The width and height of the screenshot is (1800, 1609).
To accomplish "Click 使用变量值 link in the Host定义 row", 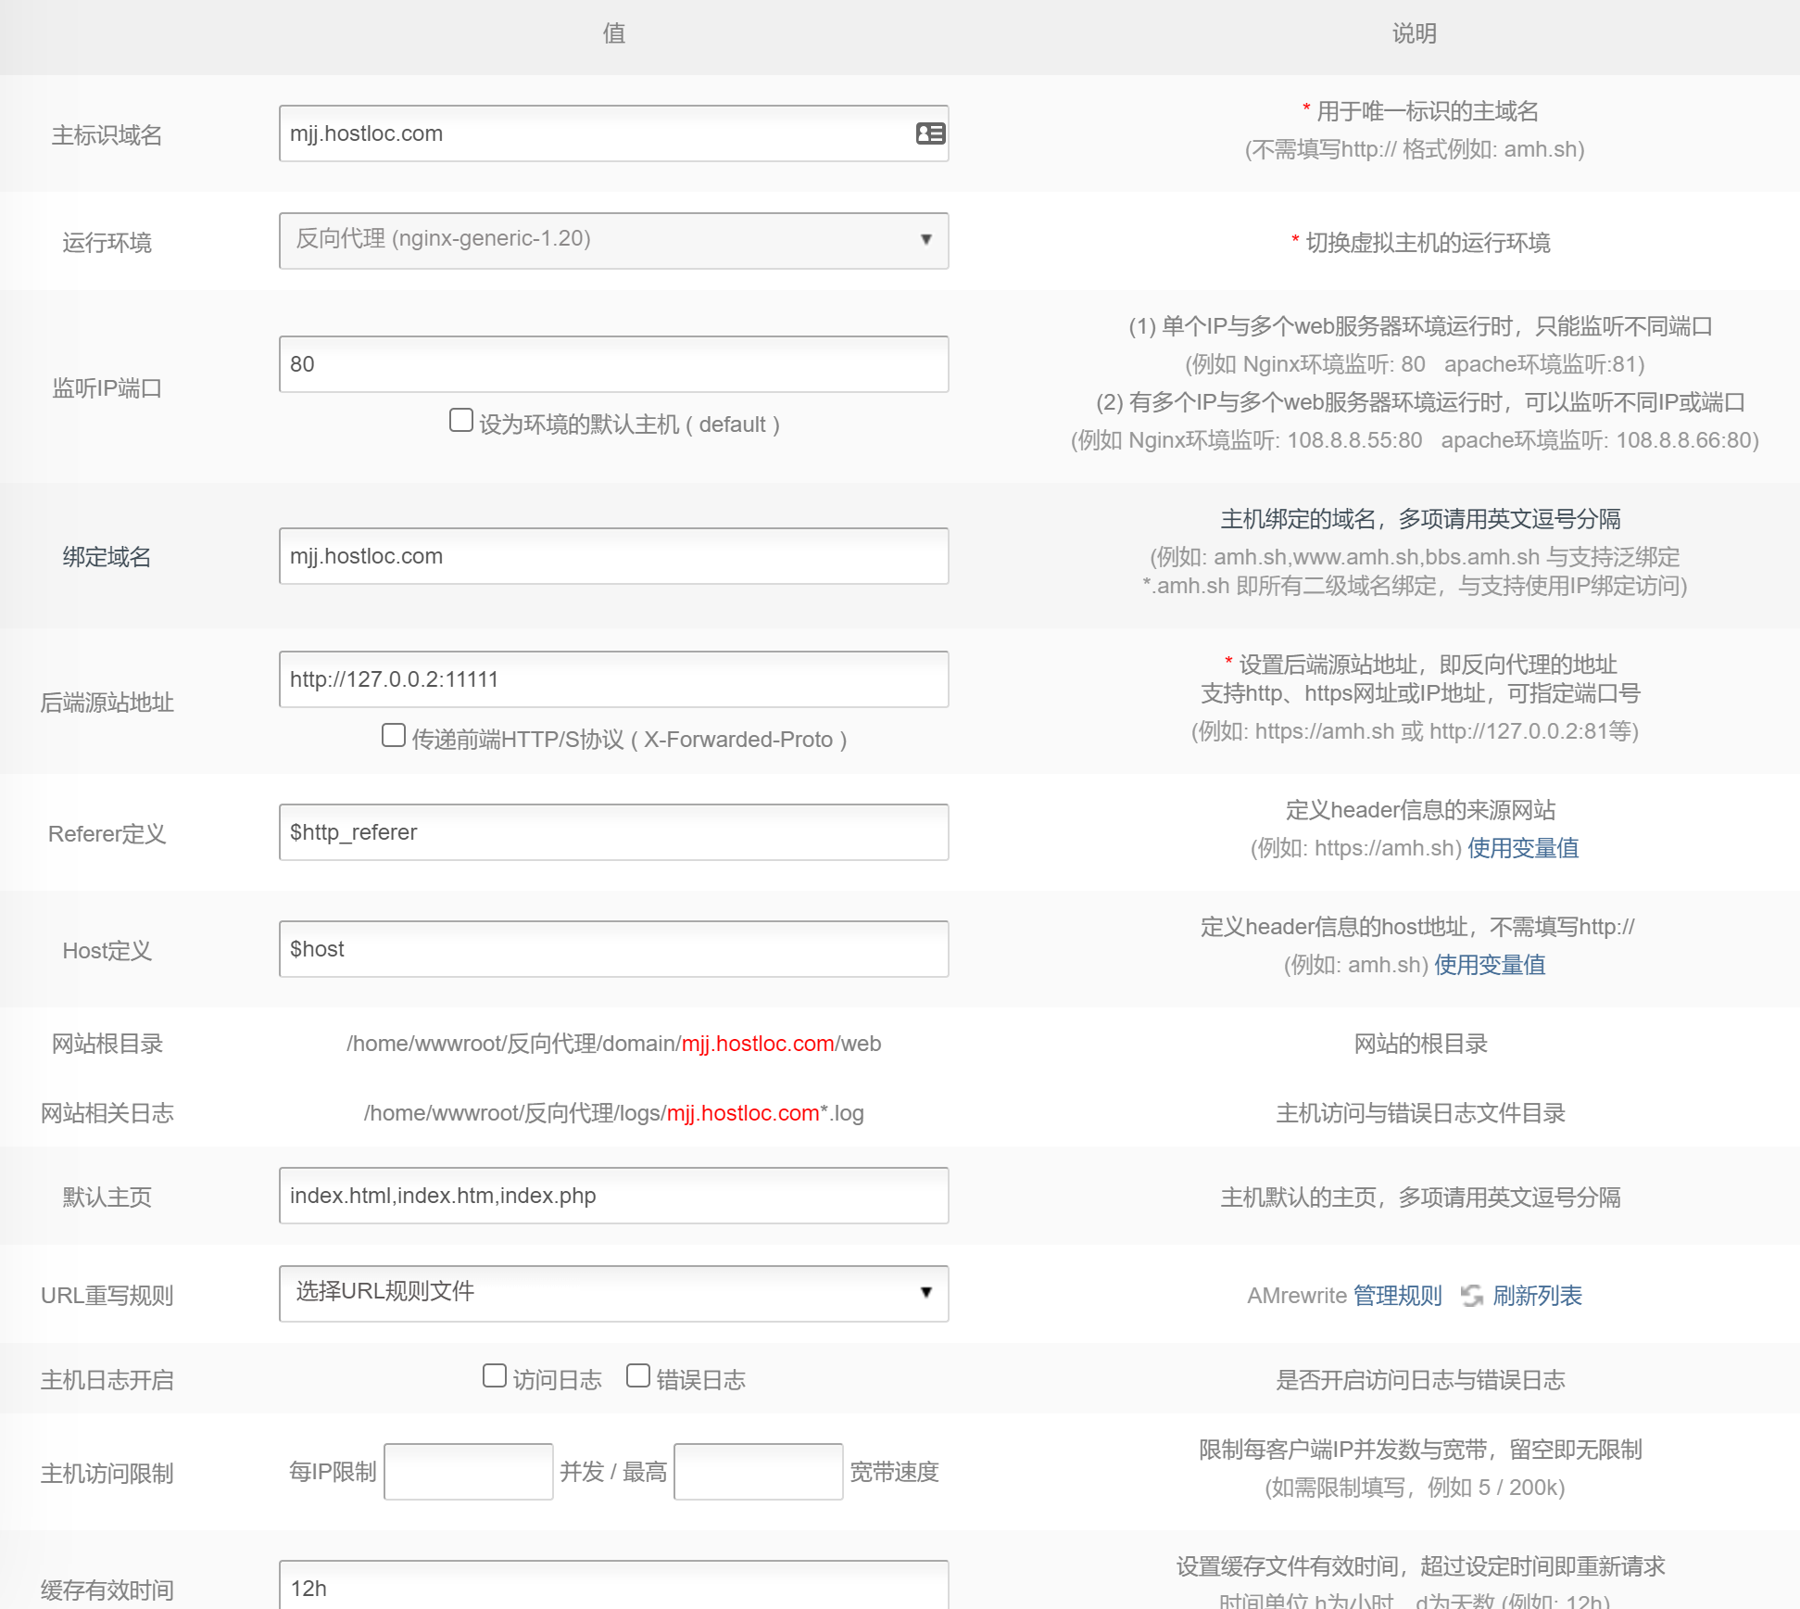I will tap(1490, 965).
